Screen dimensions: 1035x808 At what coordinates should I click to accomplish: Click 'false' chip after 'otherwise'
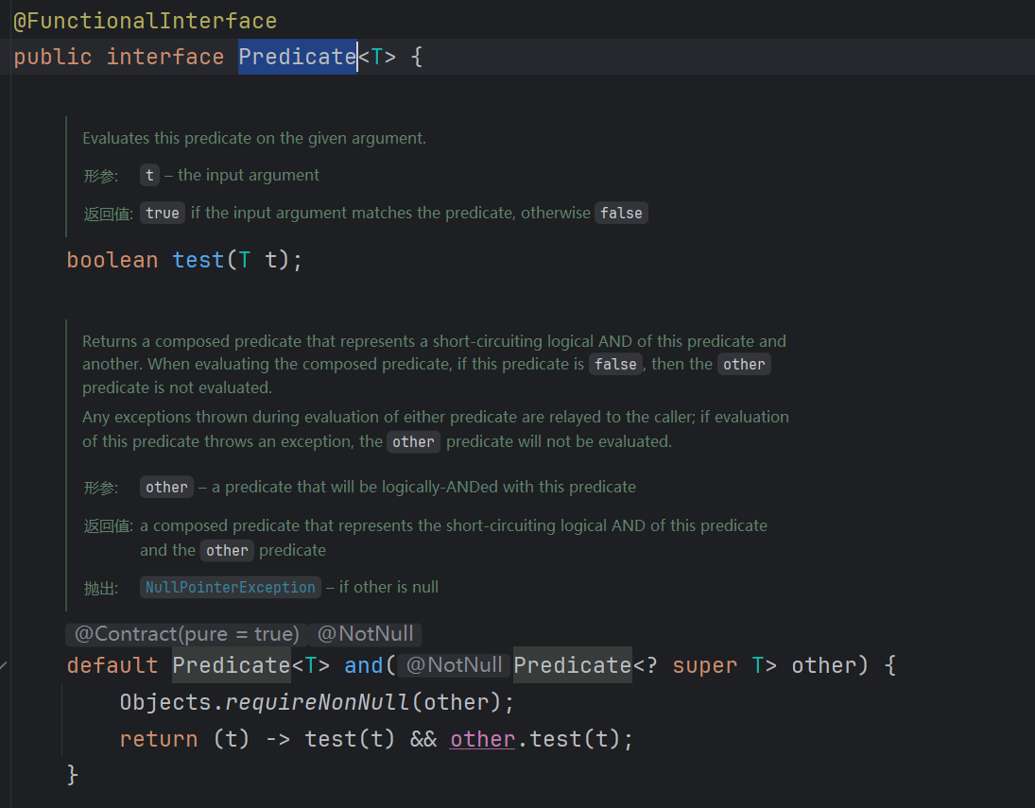[x=621, y=214]
